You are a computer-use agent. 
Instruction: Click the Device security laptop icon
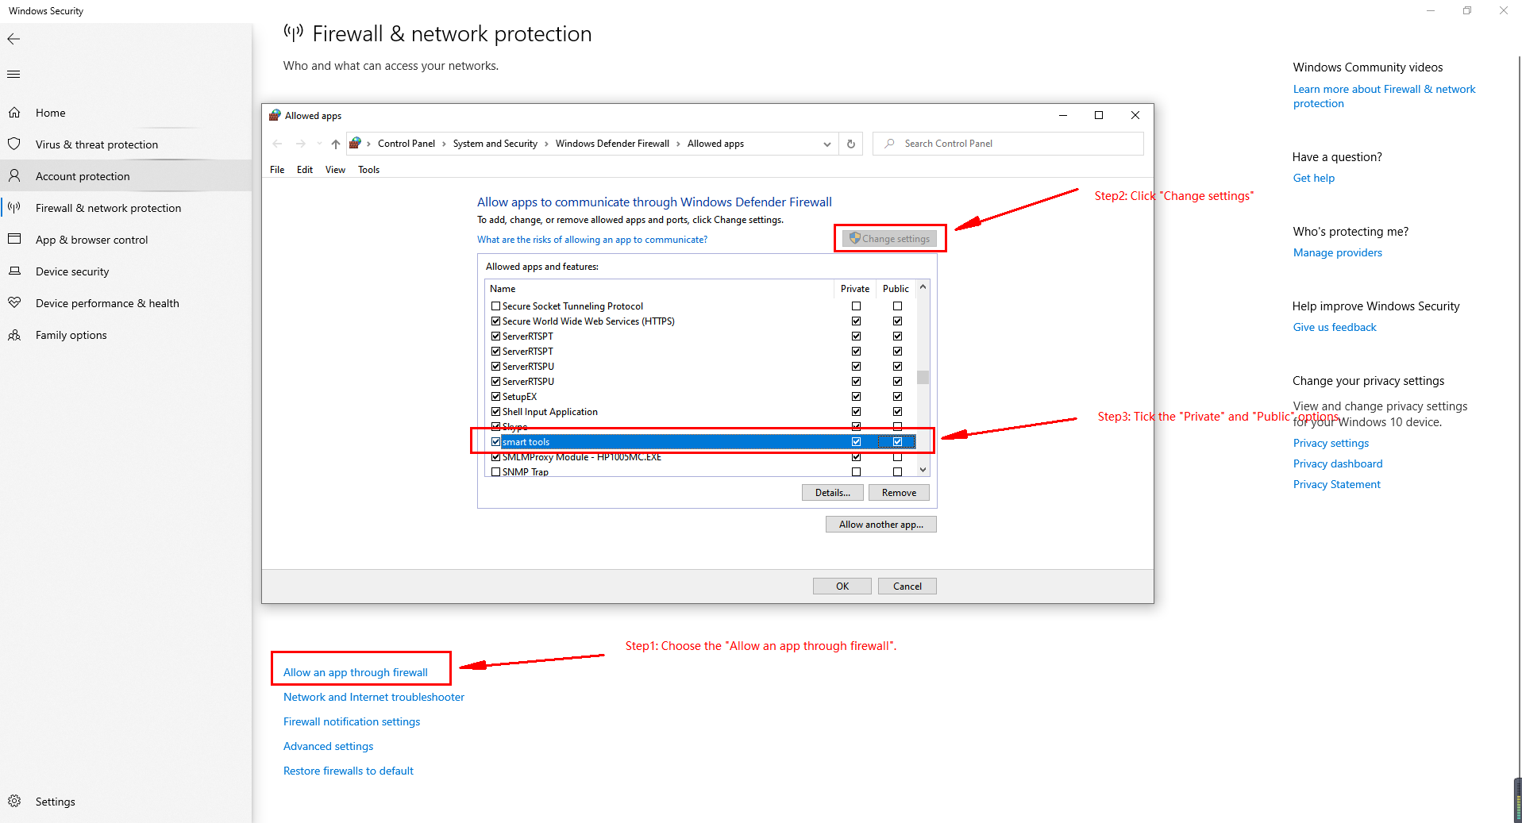click(14, 271)
